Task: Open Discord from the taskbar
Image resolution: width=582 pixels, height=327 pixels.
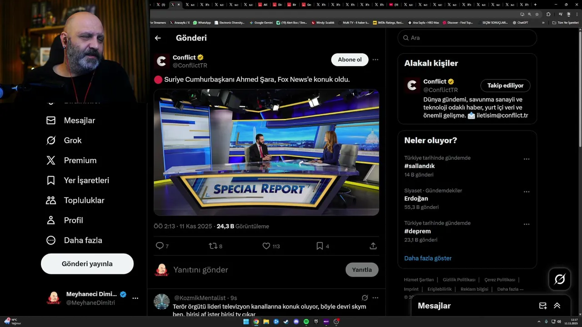Action: 296,322
